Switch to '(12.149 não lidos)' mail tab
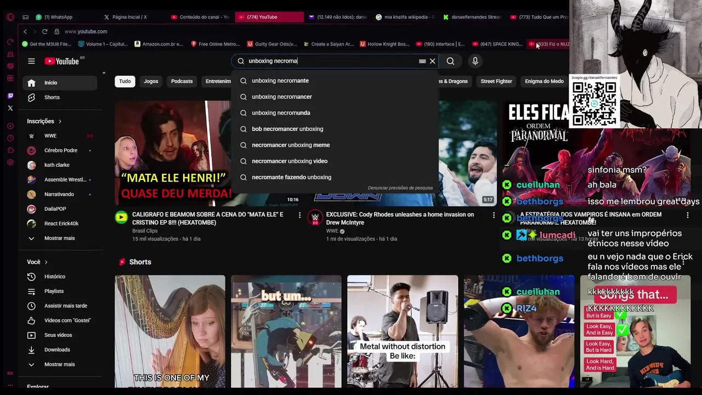 click(x=338, y=17)
